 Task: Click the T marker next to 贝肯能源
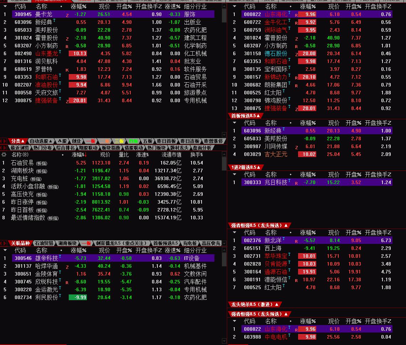[289, 262]
